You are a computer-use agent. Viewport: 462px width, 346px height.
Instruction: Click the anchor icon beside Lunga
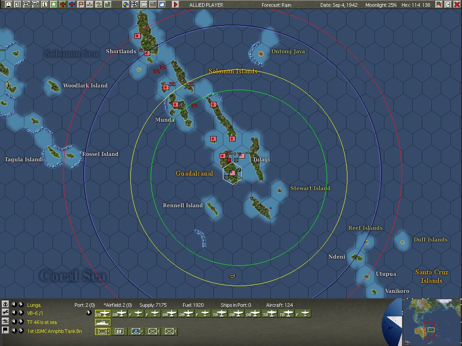[x=5, y=304]
